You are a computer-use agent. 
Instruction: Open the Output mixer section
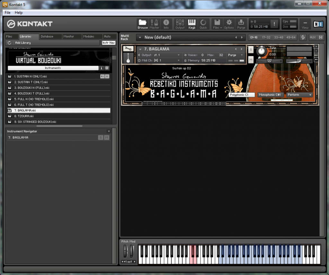180,24
